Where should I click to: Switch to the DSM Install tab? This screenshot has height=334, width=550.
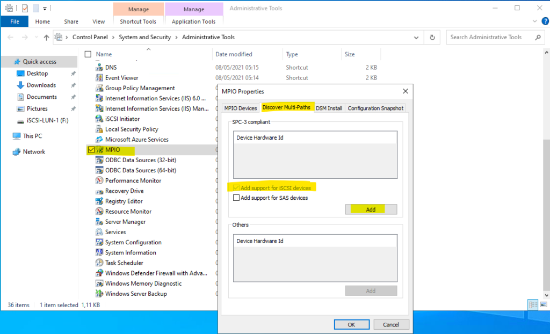329,108
